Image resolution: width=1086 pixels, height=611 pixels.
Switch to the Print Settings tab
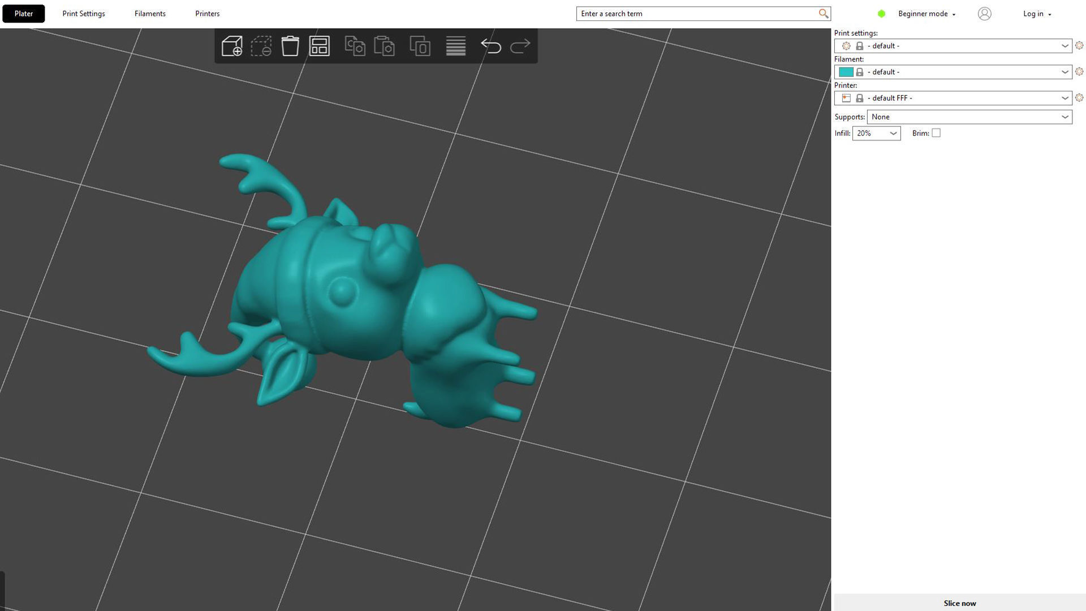[84, 14]
